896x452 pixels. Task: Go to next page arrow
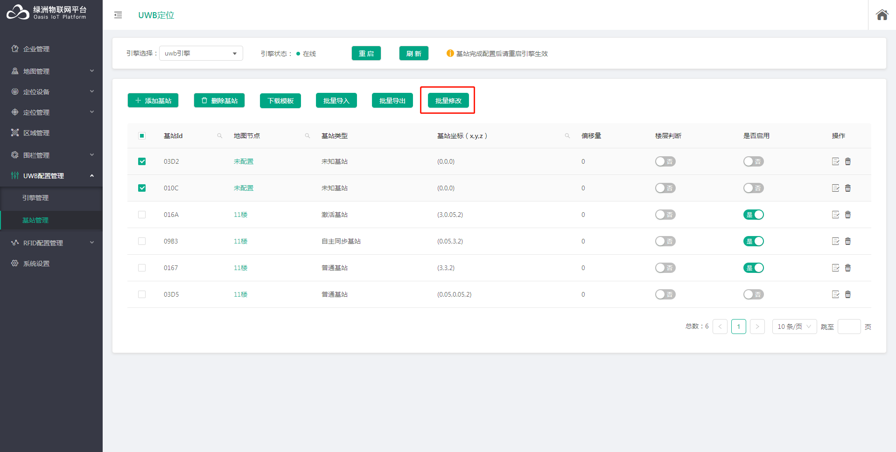[757, 327]
